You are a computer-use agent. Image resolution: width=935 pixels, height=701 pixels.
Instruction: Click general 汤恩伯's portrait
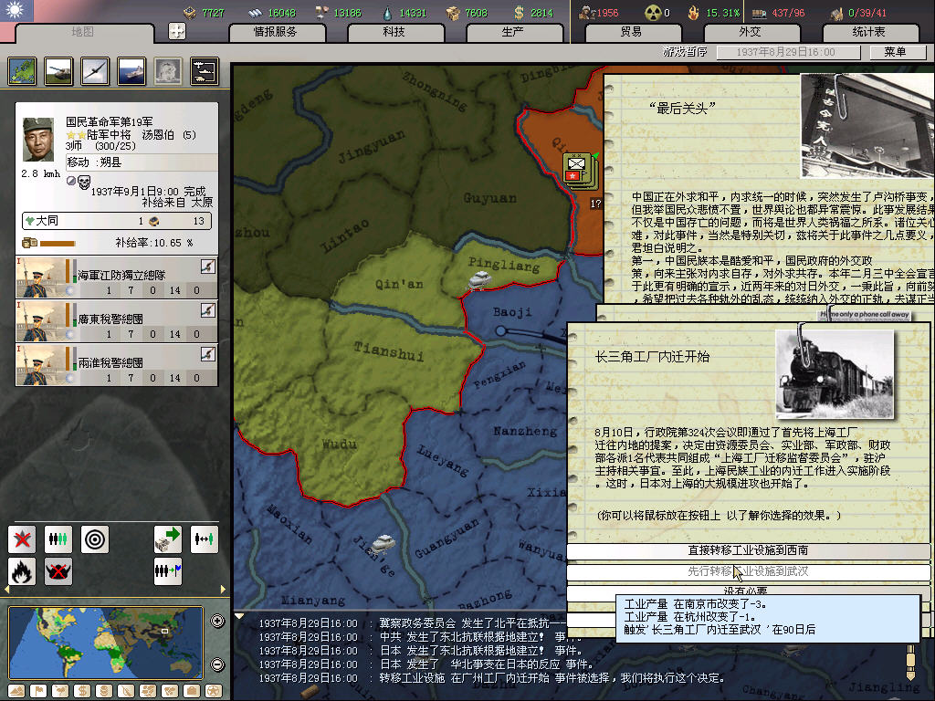pyautogui.click(x=38, y=140)
